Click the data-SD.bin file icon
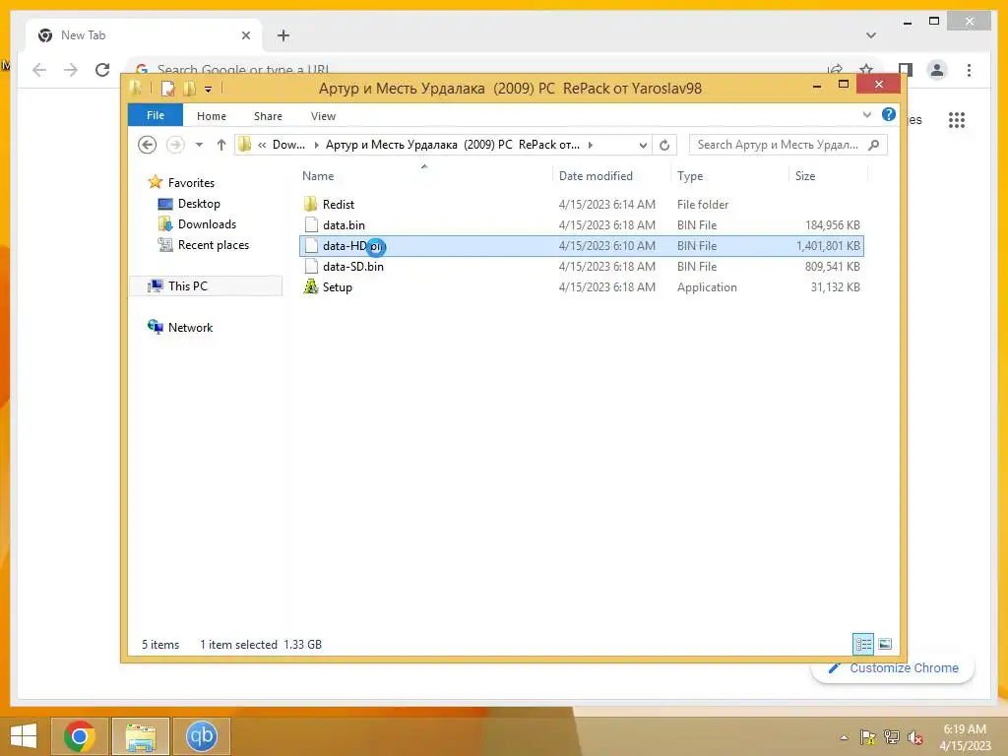The width and height of the screenshot is (1008, 756). 311,266
